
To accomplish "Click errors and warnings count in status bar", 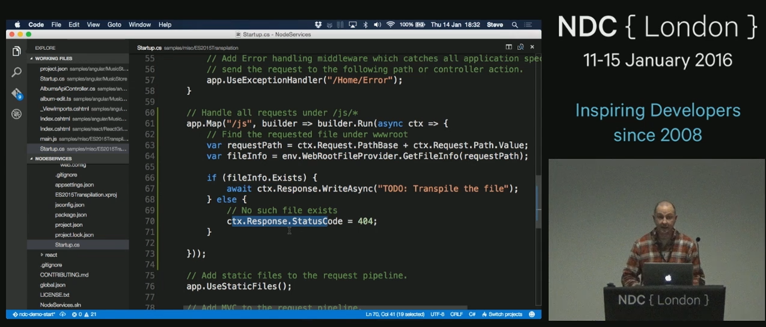I will click(x=84, y=314).
